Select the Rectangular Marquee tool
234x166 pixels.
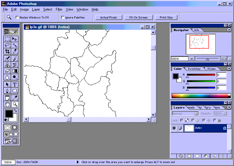[x=7, y=39]
